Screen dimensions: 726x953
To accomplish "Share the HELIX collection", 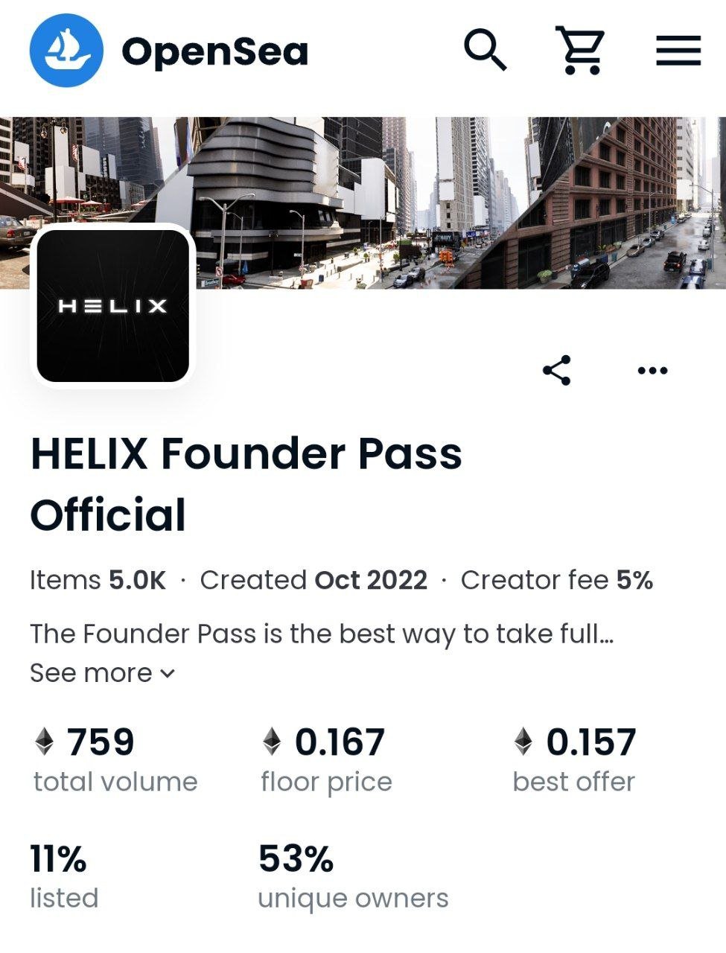I will [x=556, y=370].
